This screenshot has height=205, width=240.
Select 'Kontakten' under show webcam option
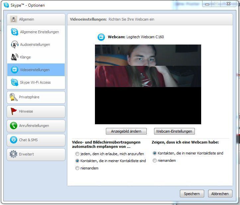click(155, 153)
